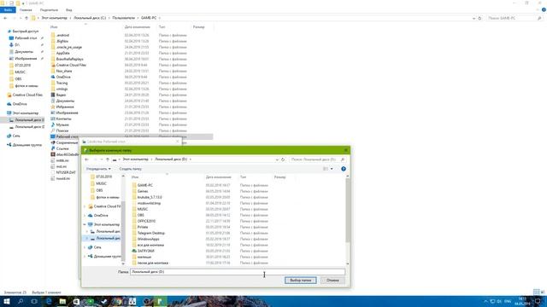
Task: Click the 'Имя' column header in the dialog
Action: point(135,177)
